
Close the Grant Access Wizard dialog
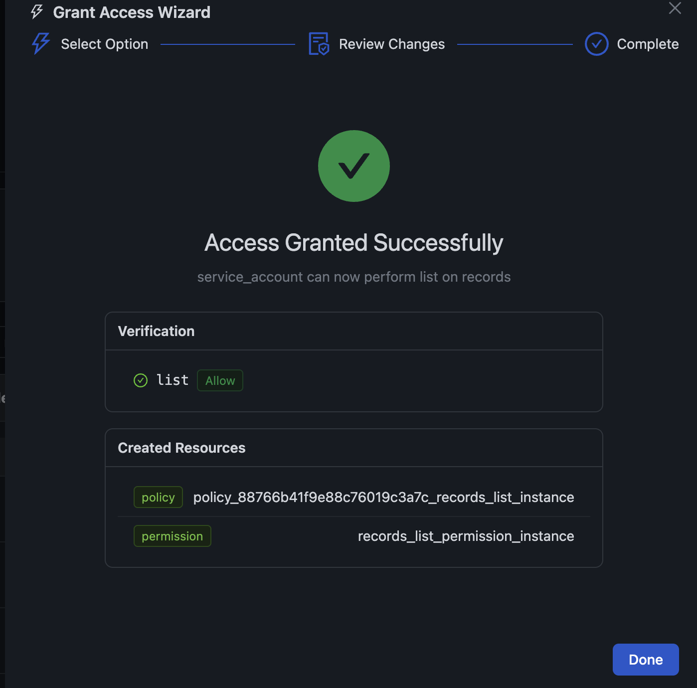675,8
